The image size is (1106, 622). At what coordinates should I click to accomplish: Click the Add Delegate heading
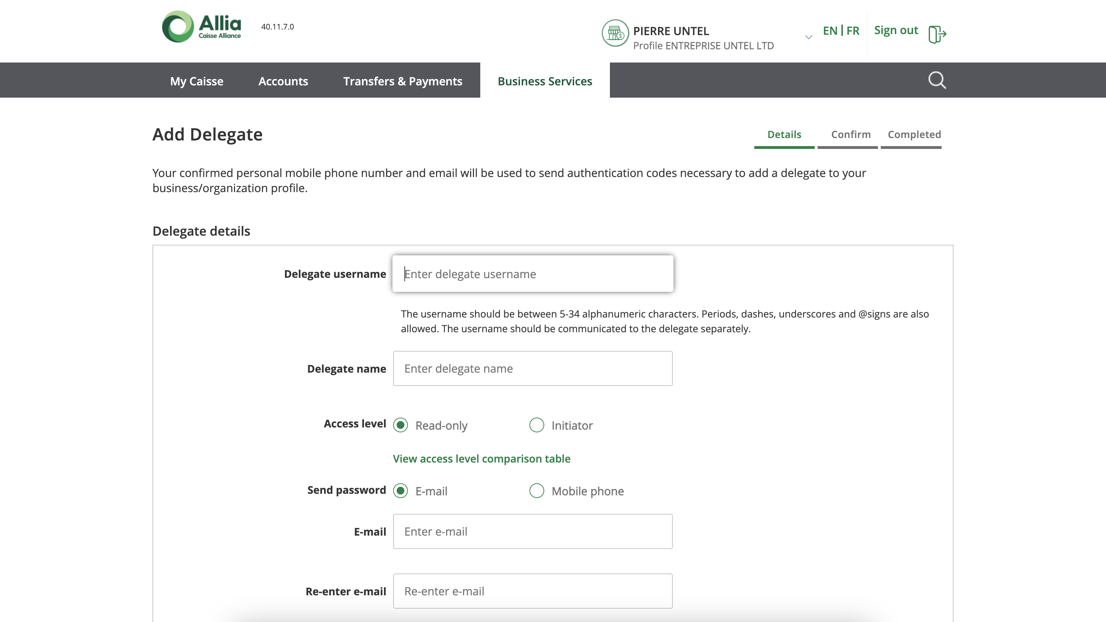[x=207, y=135]
